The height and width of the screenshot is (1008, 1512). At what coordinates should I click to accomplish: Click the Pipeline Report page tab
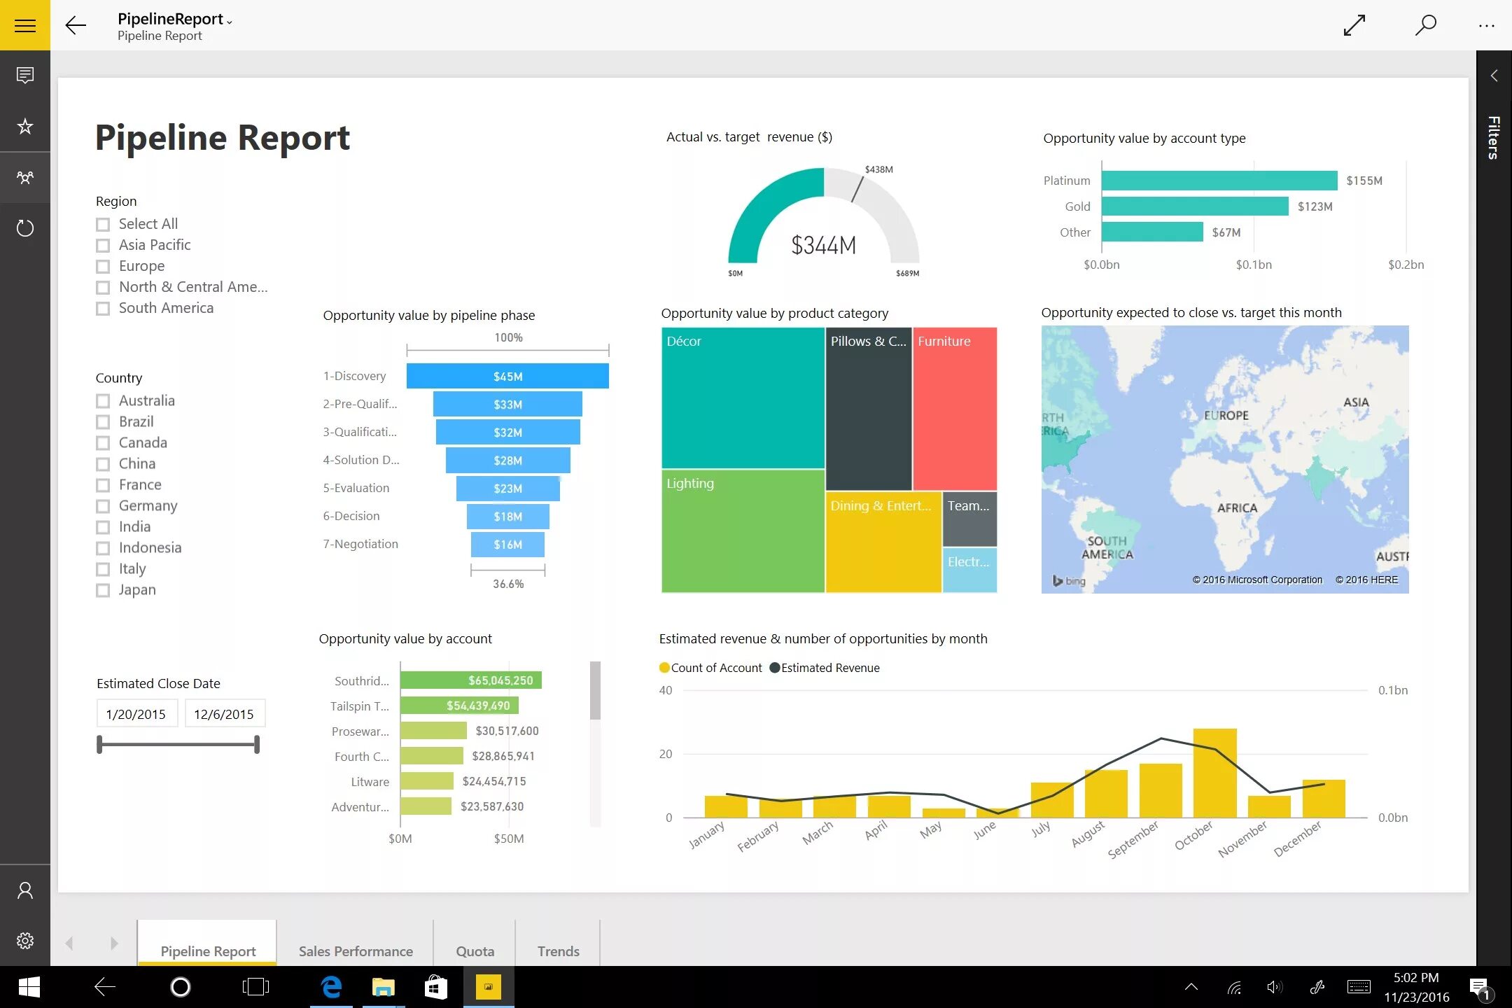point(207,951)
